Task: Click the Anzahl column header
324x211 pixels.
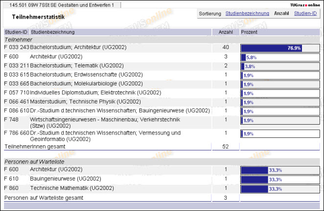Action: coord(226,32)
